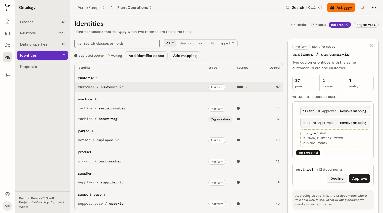Select the support_case / case-id row

tap(179, 204)
